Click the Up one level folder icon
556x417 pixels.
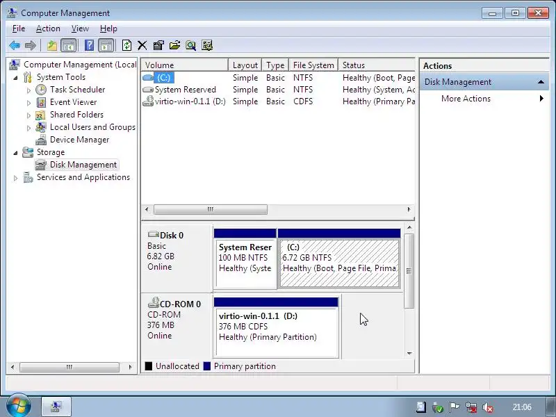(x=52, y=45)
